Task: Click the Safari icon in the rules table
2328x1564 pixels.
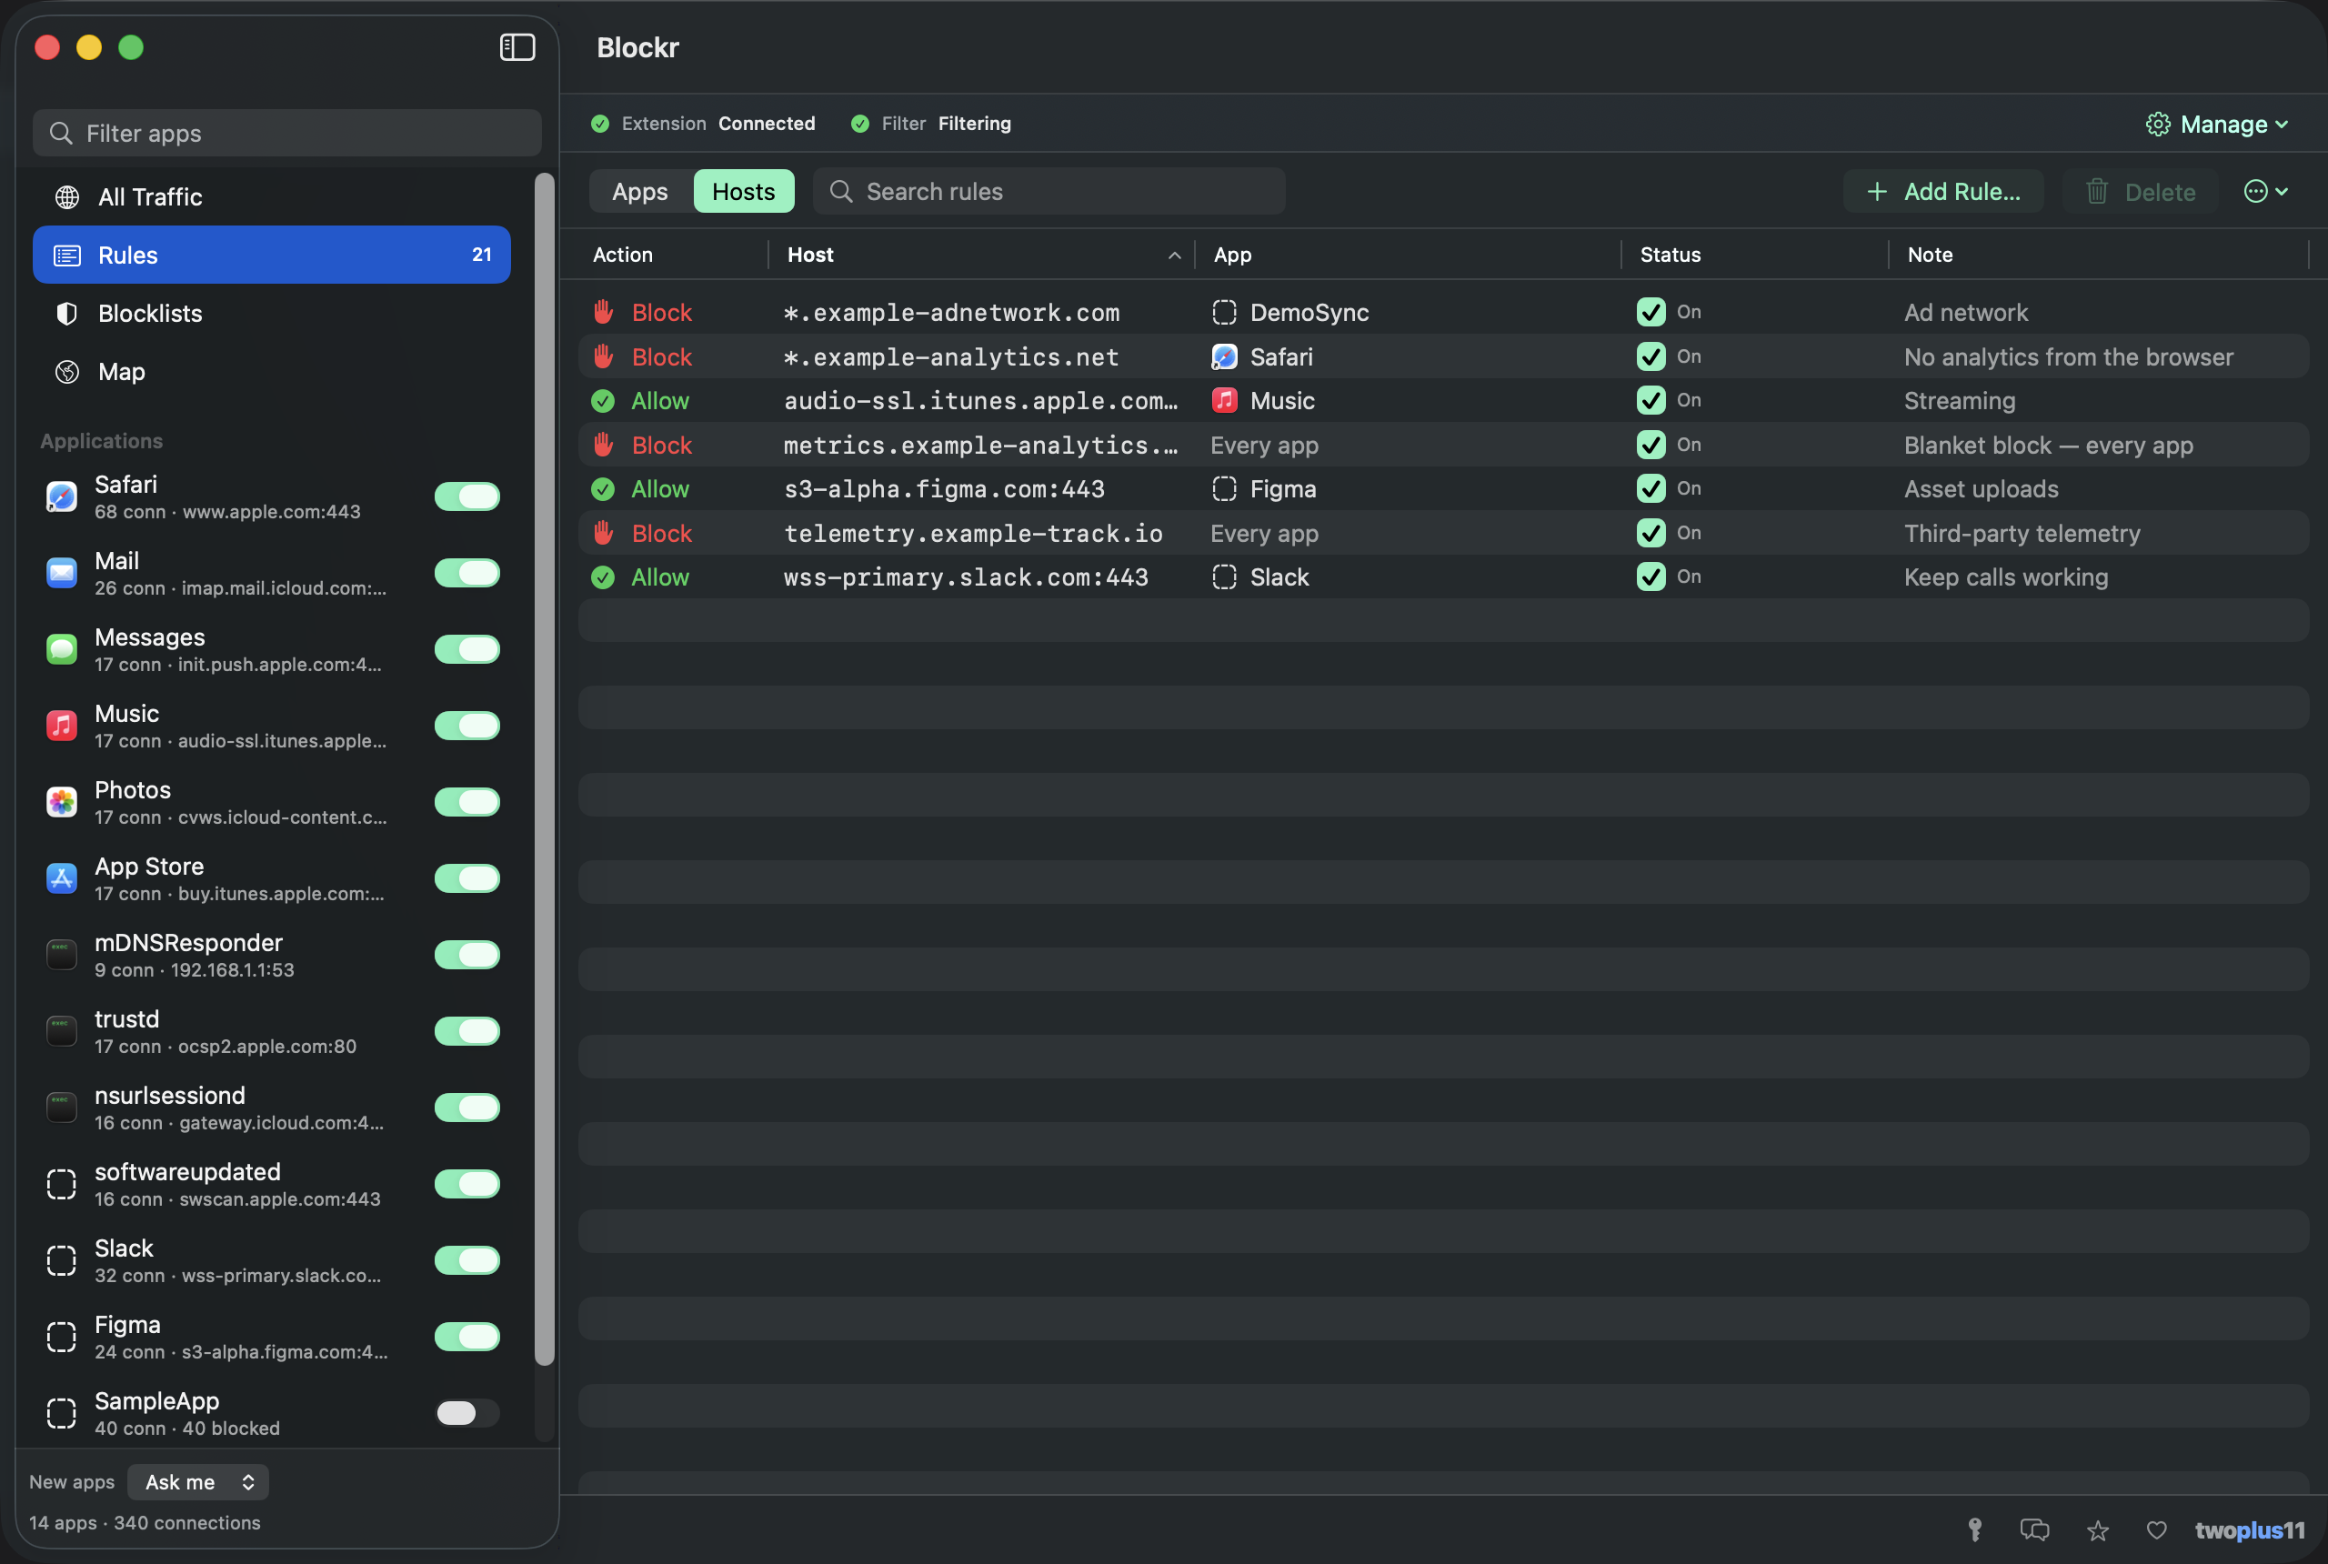Action: [x=1224, y=357]
